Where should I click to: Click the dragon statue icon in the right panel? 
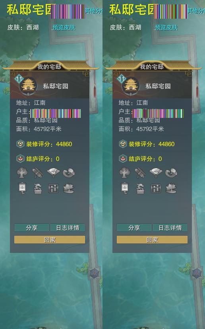pos(140,188)
